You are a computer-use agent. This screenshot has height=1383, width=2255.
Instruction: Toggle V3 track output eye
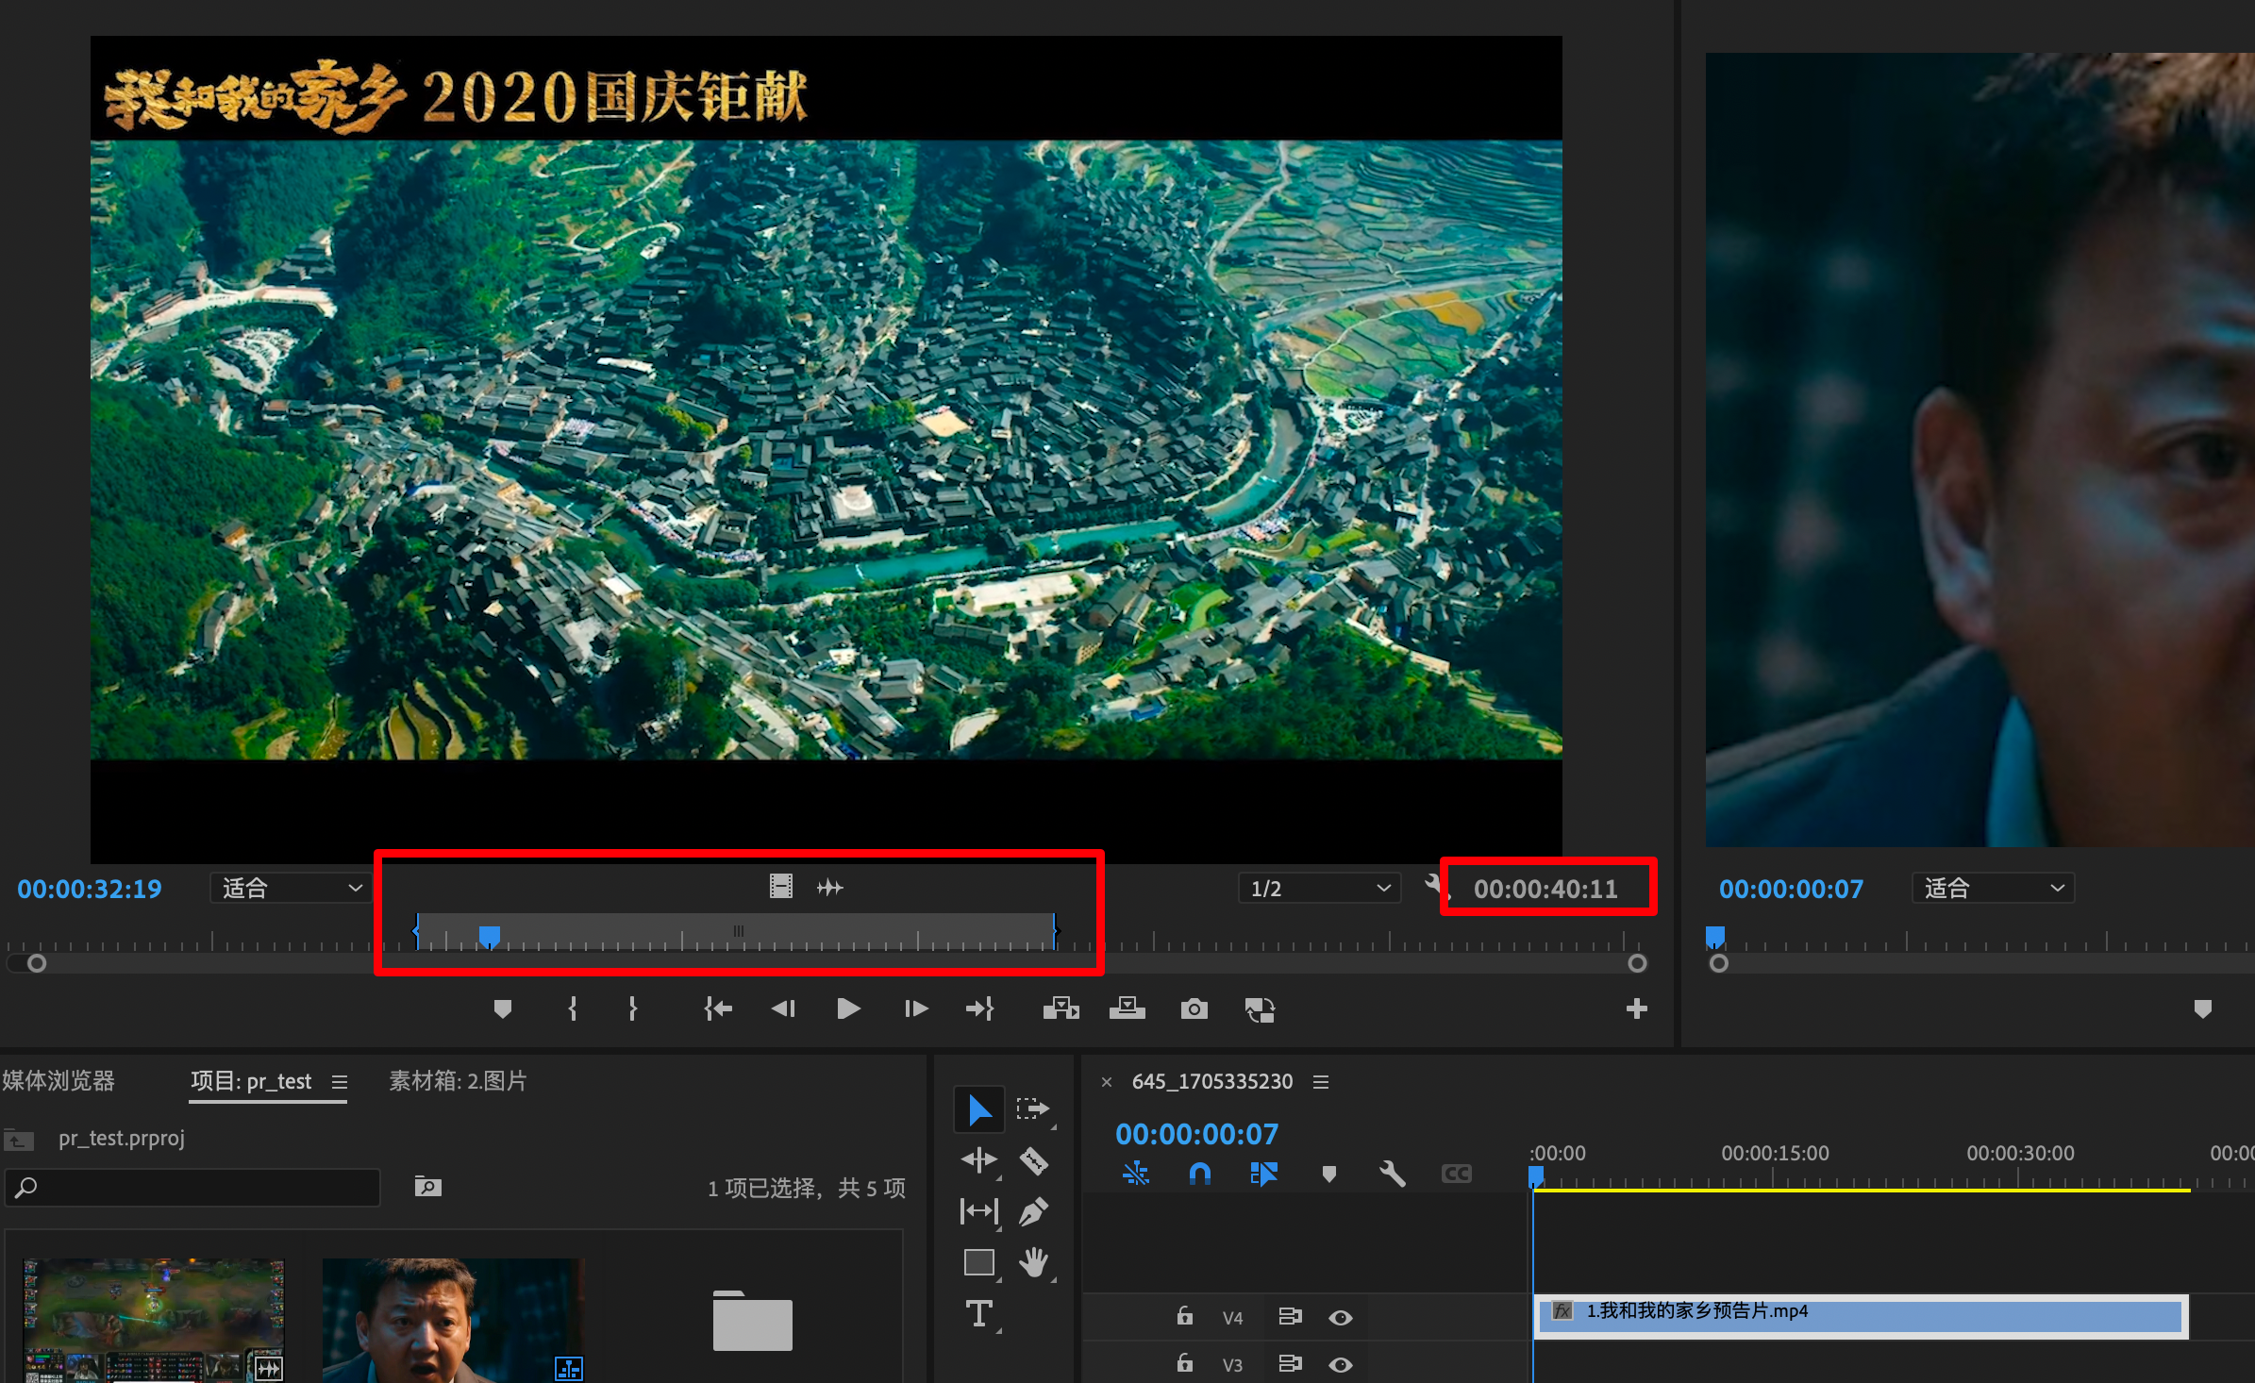1341,1365
